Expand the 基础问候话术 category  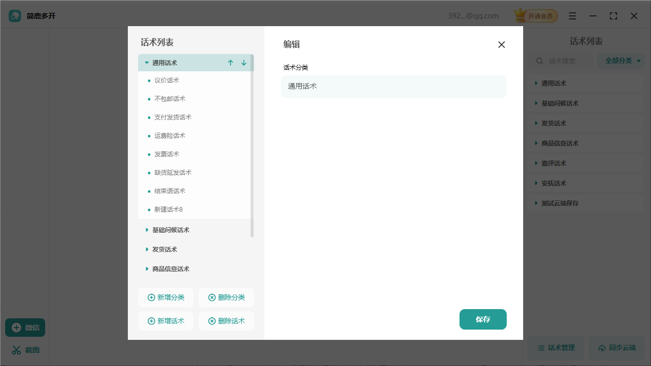click(x=147, y=230)
